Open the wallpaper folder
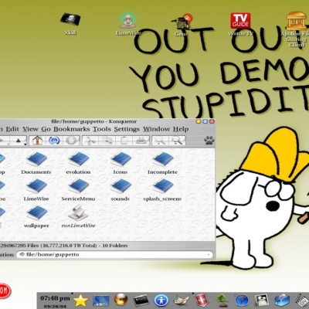Image resolution: width=309 pixels, height=309 pixels. tap(36, 217)
